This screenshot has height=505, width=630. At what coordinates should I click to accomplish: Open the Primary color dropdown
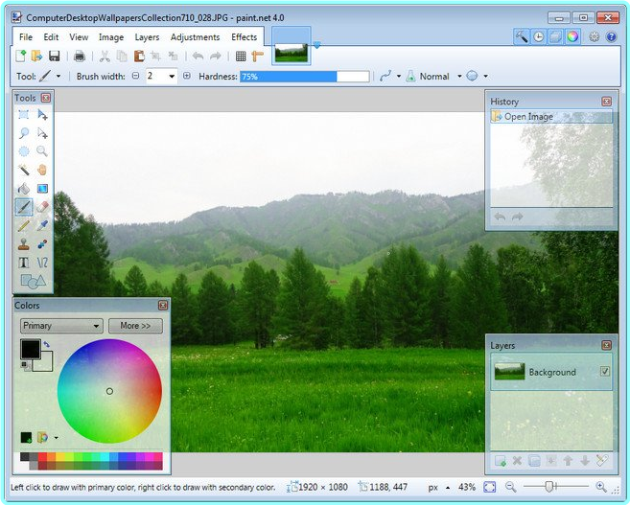point(61,326)
